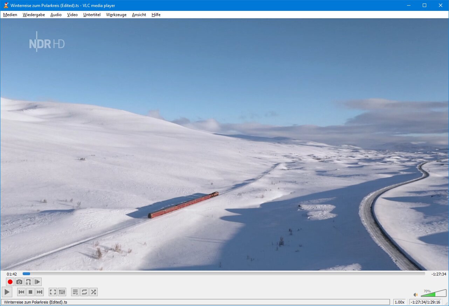This screenshot has height=306, width=449.
Task: Take a video snapshot with camera icon
Action: click(19, 282)
